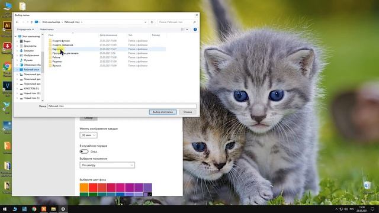Switch to Settings app in taskbar

(x=63, y=209)
